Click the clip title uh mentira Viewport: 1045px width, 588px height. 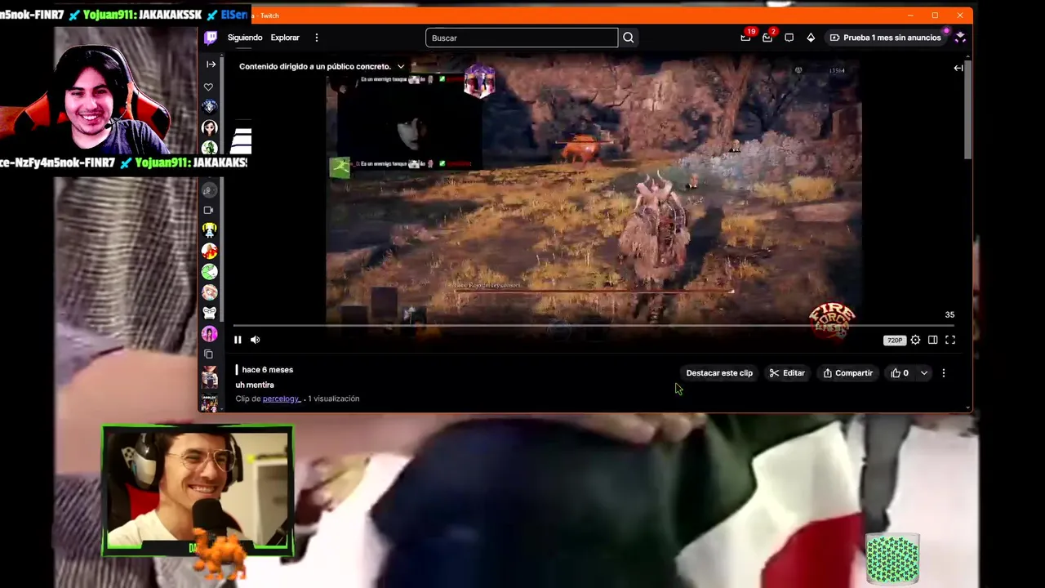[255, 385]
